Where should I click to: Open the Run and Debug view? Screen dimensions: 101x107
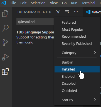(x=5, y=57)
